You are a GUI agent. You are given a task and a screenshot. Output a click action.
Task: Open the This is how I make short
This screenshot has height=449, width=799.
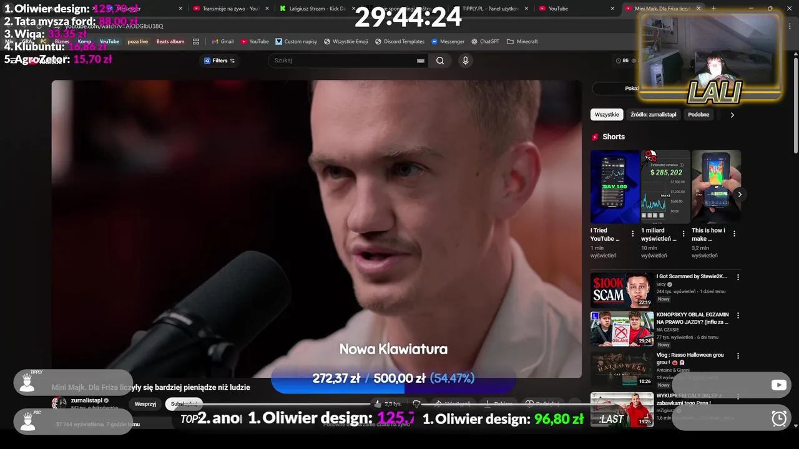tap(716, 186)
